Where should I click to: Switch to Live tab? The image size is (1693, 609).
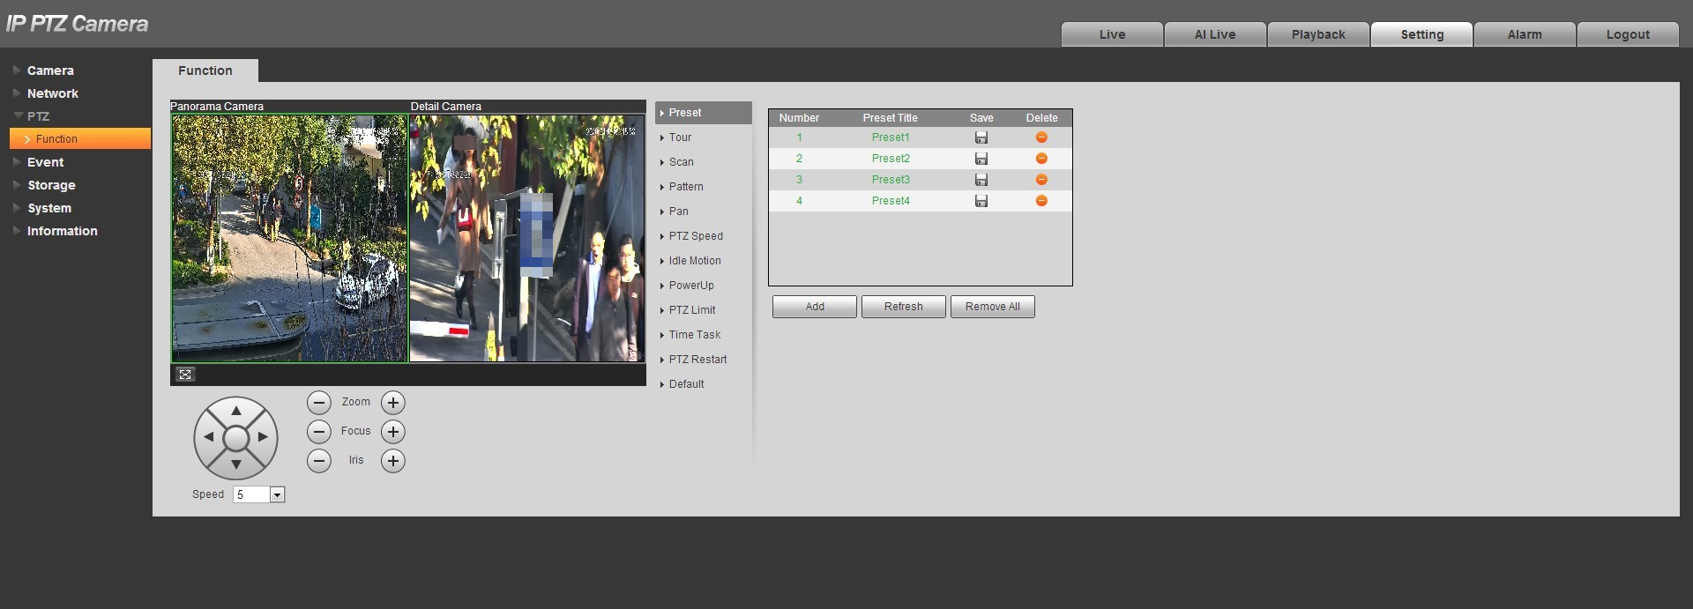1112,34
